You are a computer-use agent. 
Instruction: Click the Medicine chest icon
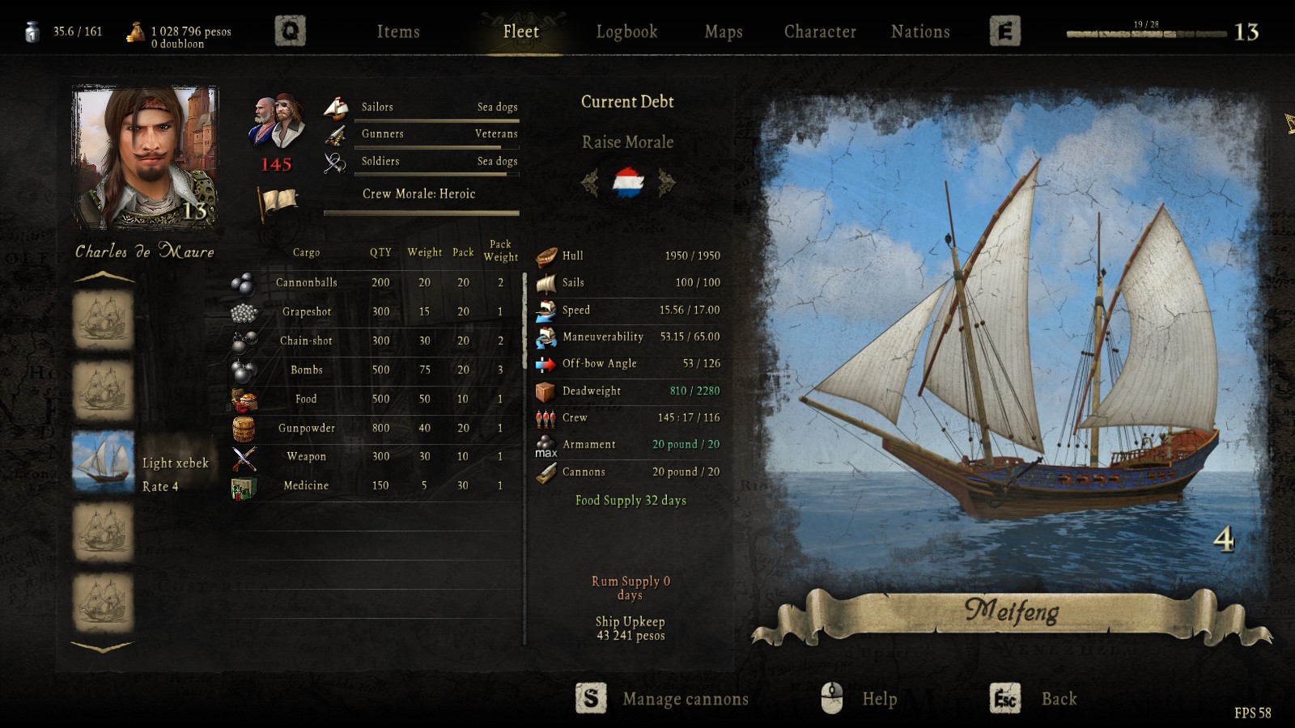tap(244, 487)
